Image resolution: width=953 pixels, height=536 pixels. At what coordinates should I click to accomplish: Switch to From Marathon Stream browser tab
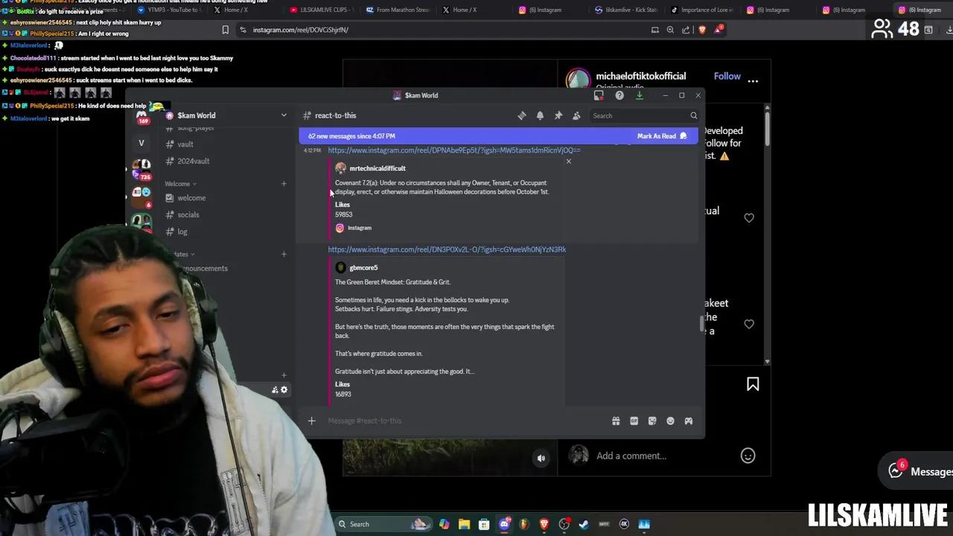point(398,10)
